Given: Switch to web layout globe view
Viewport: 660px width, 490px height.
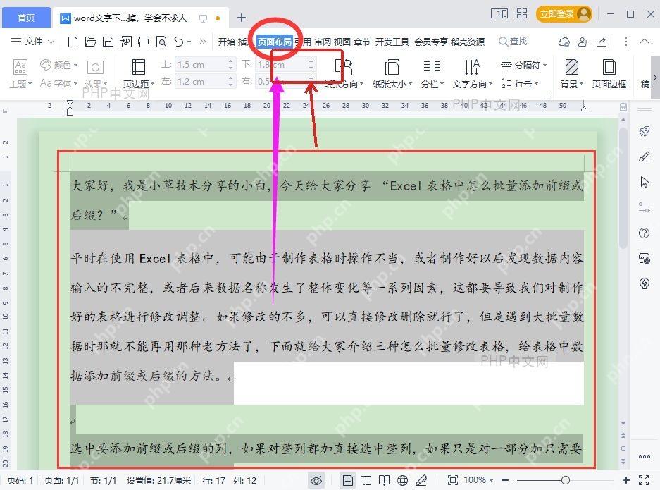Looking at the screenshot, I should 403,480.
